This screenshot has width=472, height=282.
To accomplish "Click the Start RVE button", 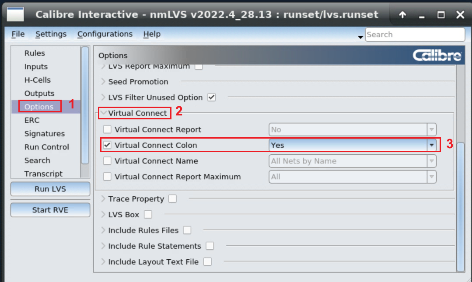I will [50, 210].
